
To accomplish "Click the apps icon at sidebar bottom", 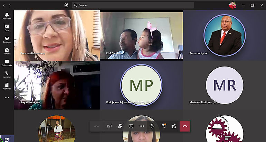I will [7, 140].
